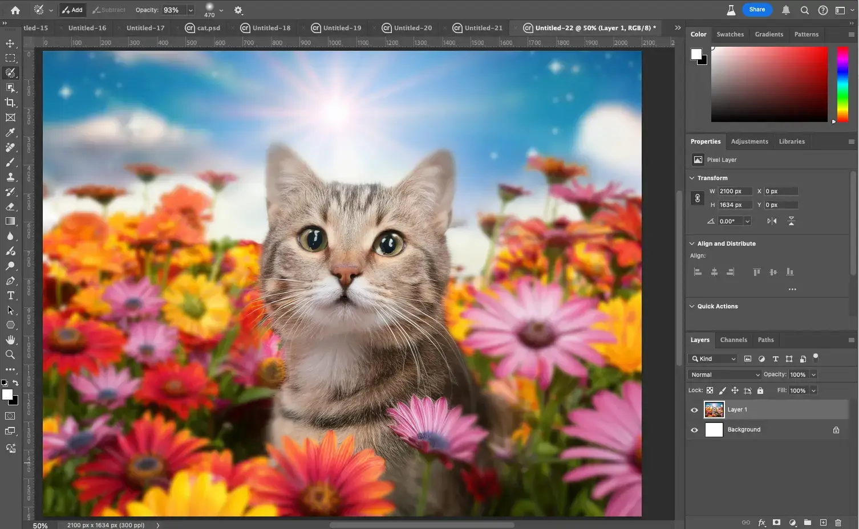Open the Opacity dropdown in the options bar

click(x=191, y=10)
